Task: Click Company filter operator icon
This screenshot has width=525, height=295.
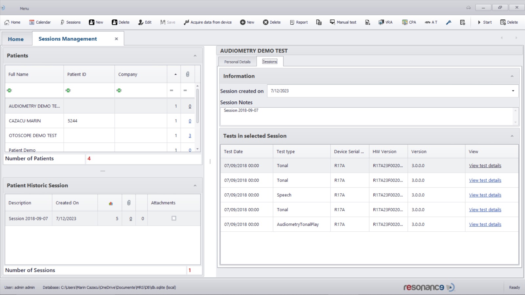Action: point(119,90)
